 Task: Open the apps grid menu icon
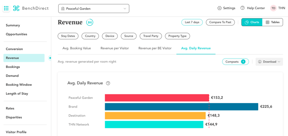coord(6,8)
